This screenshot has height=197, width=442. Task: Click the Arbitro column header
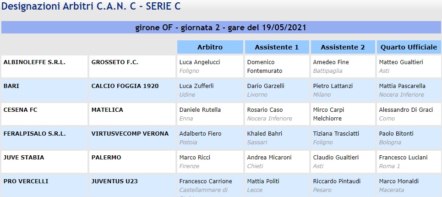point(210,47)
